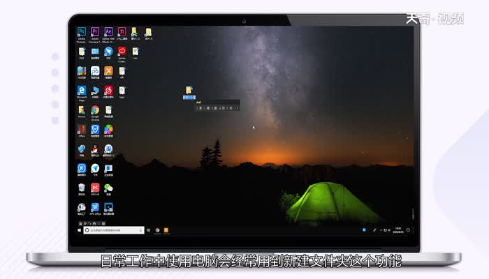This screenshot has height=279, width=489.
Task: Open the Recycle Bin on the desktop
Action: [82, 188]
